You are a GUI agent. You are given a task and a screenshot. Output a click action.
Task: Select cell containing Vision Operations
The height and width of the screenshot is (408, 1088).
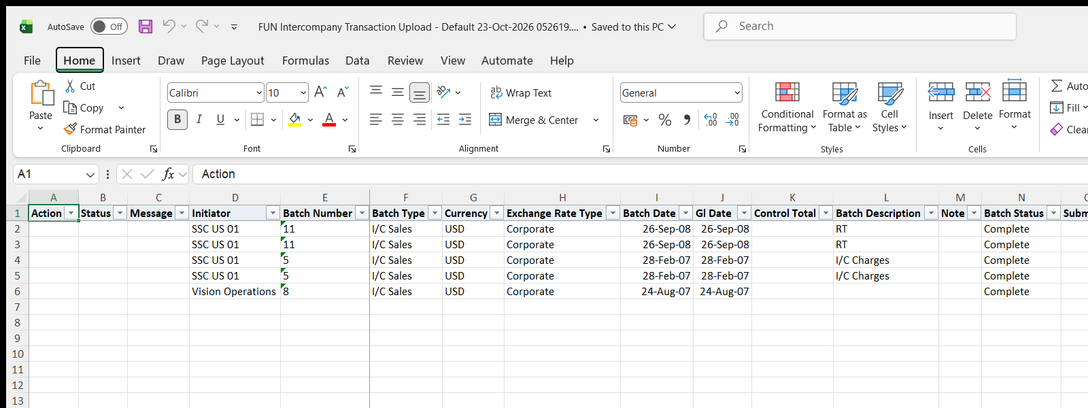(235, 292)
